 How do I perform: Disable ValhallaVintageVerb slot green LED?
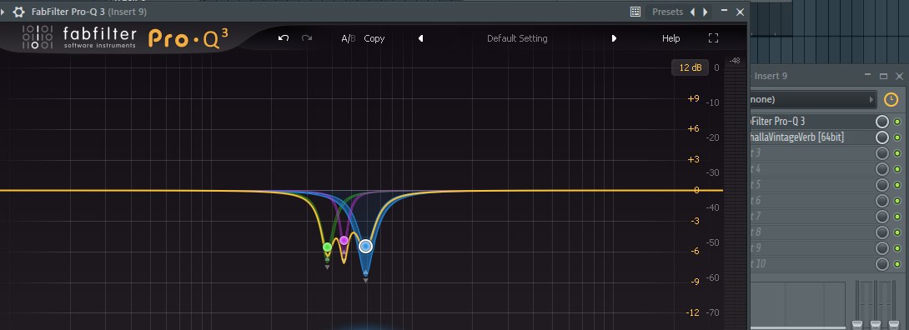coord(897,137)
